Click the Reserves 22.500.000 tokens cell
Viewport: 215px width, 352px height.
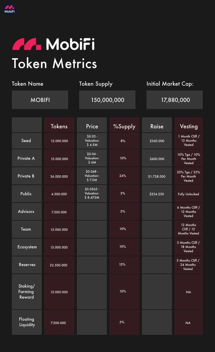tap(59, 265)
